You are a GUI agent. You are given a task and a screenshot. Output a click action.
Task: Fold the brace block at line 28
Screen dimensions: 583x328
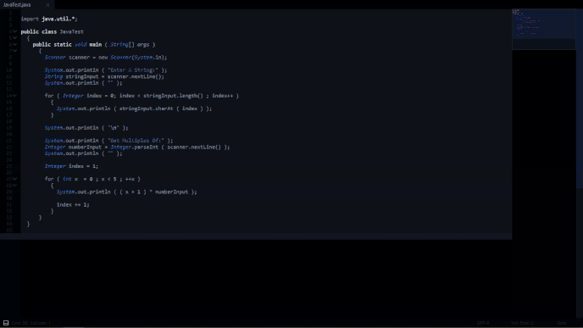coord(15,186)
